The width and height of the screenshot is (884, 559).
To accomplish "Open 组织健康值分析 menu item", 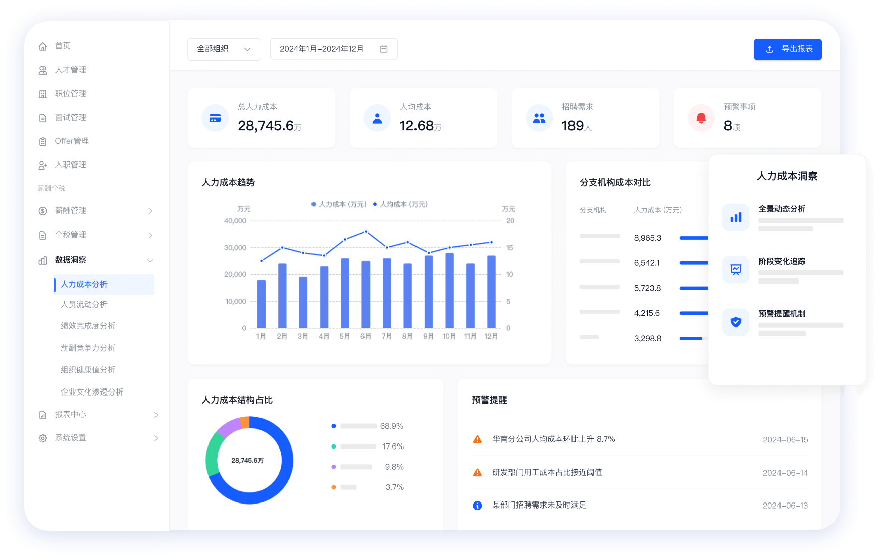I will click(88, 370).
